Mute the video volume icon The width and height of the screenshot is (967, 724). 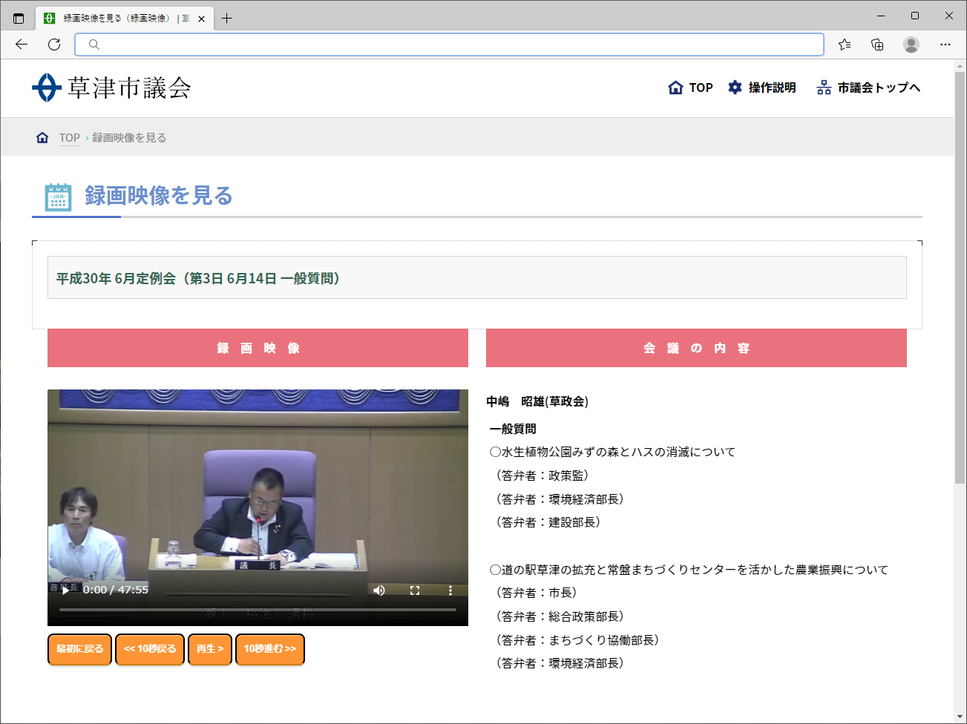(x=379, y=590)
